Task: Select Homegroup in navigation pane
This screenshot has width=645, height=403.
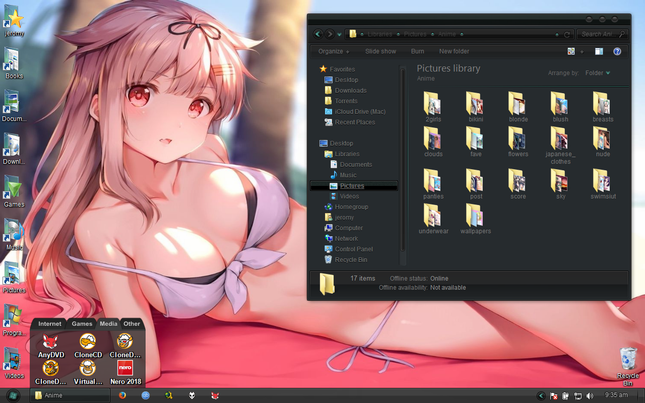Action: pyautogui.click(x=346, y=207)
